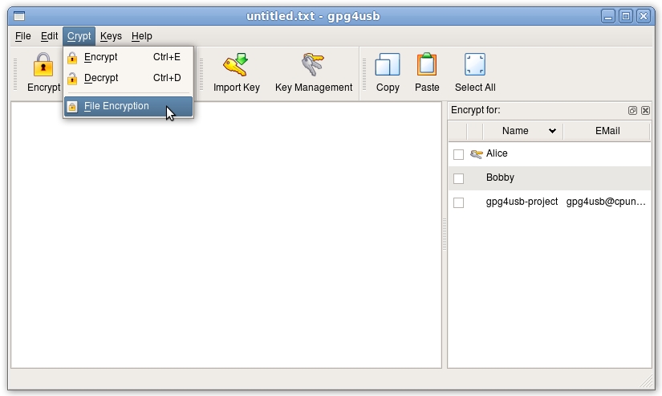Image resolution: width=662 pixels, height=396 pixels.
Task: Open the Help menu
Action: tap(141, 36)
